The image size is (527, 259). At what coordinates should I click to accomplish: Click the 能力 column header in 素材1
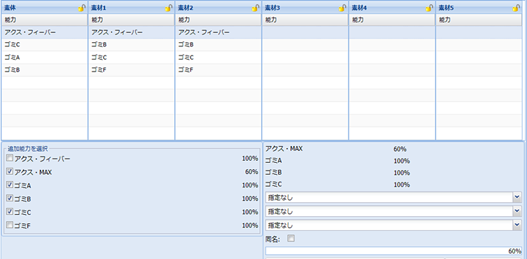pyautogui.click(x=131, y=20)
